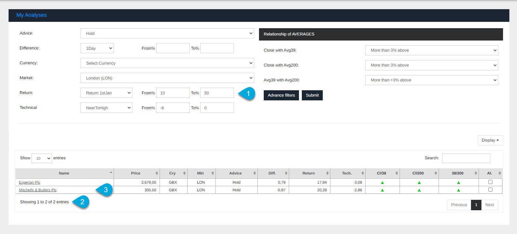
Task: Check the Mitchells & Butlers Plc checkbox
Action: (x=490, y=190)
